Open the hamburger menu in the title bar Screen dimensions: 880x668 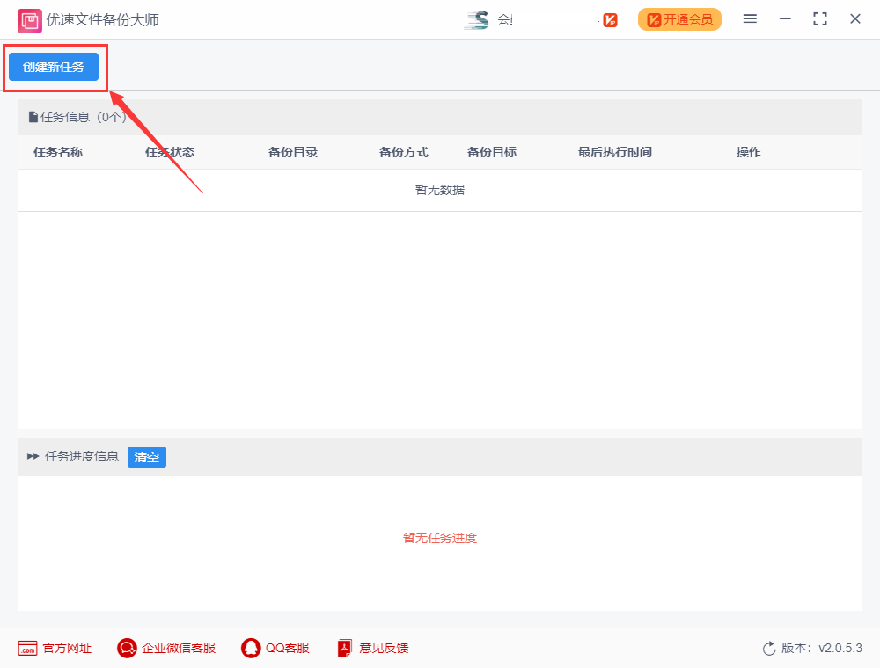(750, 18)
